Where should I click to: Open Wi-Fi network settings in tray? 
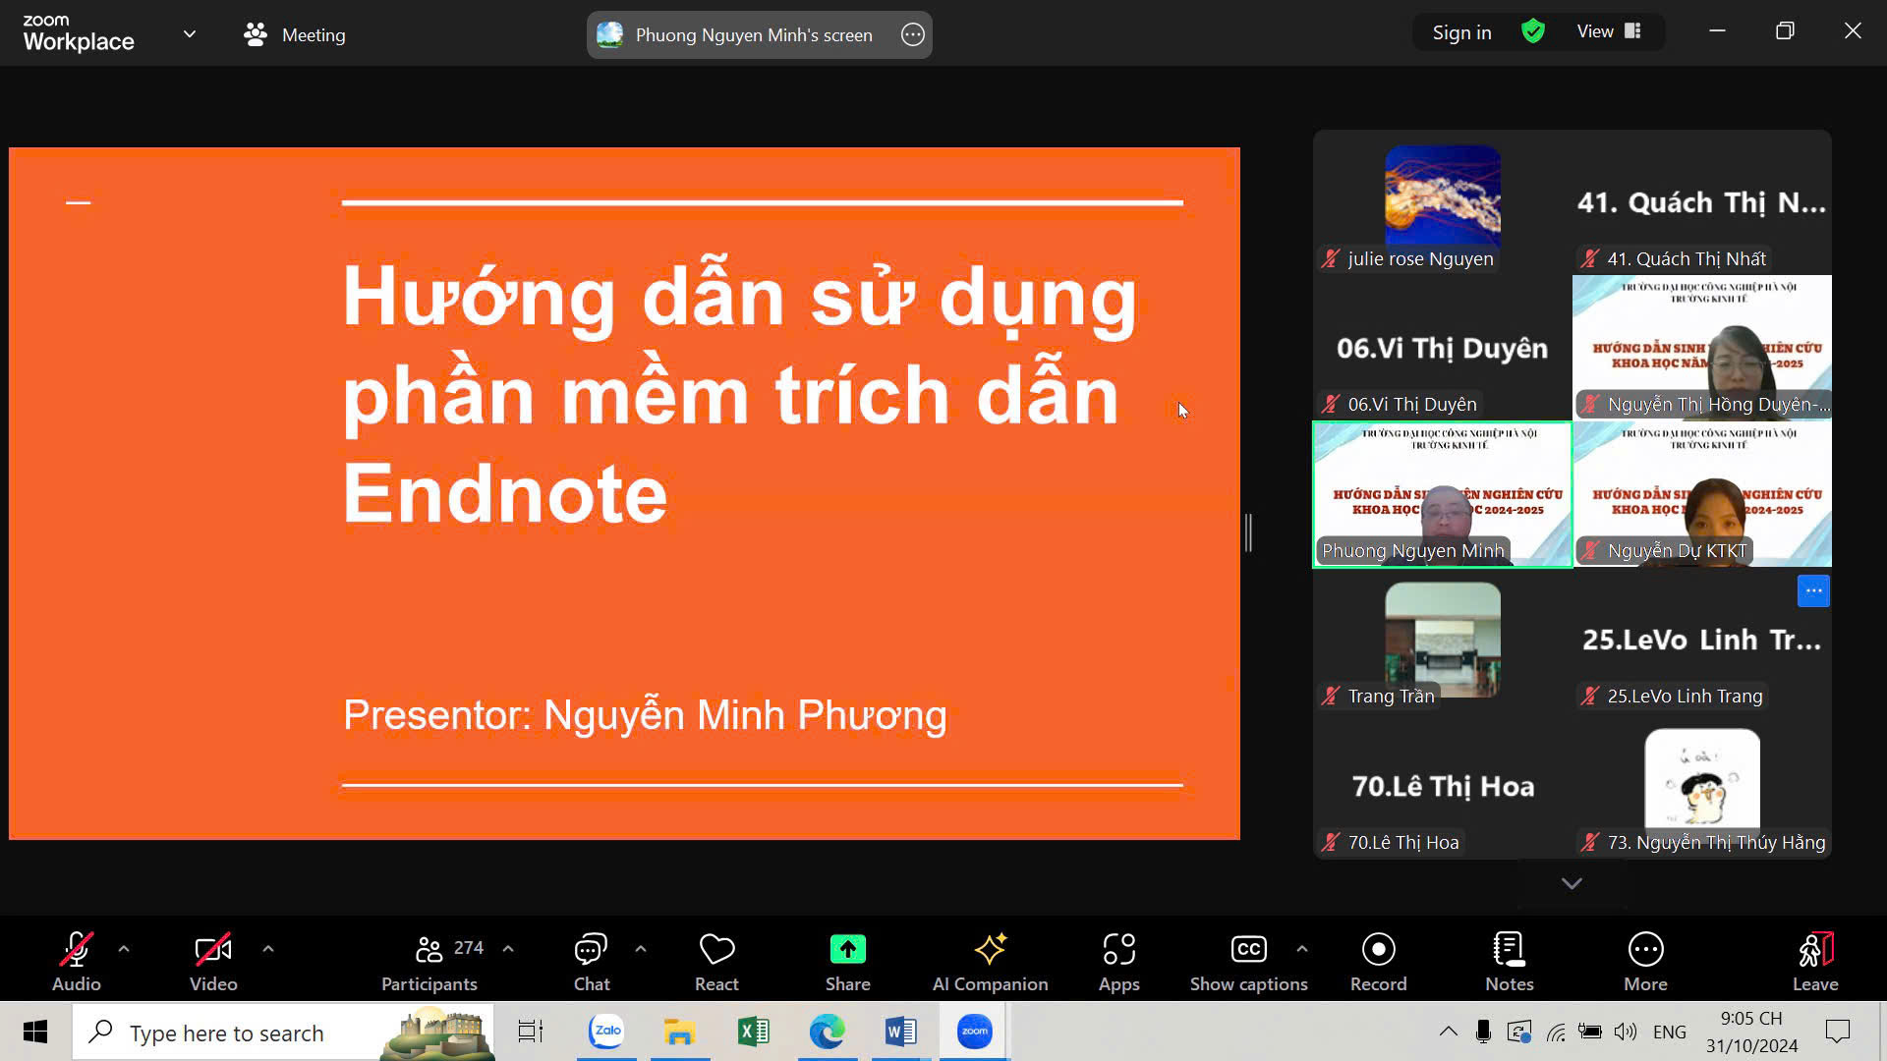click(1556, 1032)
